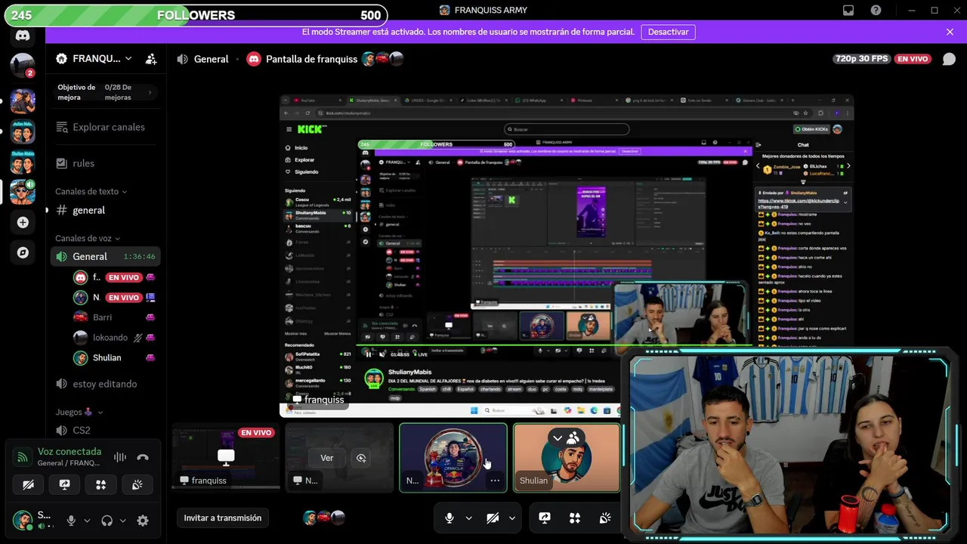Open the Objetivo de mejora boost goal
Image resolution: width=967 pixels, height=544 pixels.
pyautogui.click(x=105, y=92)
